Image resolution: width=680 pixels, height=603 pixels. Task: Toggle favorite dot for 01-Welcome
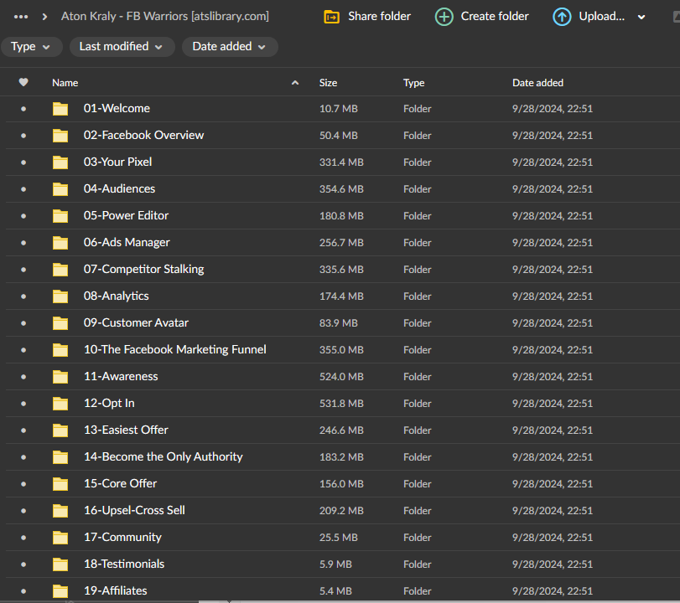click(23, 109)
